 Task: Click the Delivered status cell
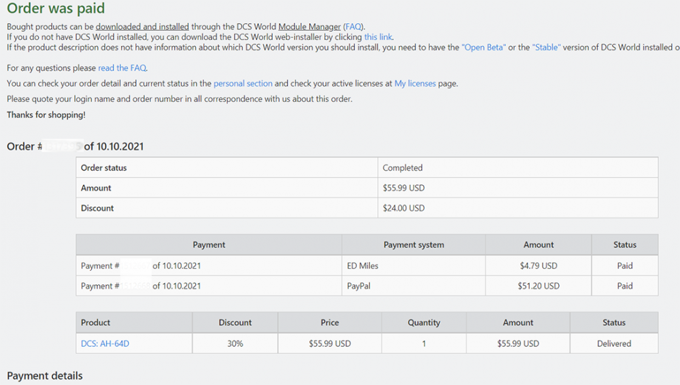pyautogui.click(x=614, y=344)
